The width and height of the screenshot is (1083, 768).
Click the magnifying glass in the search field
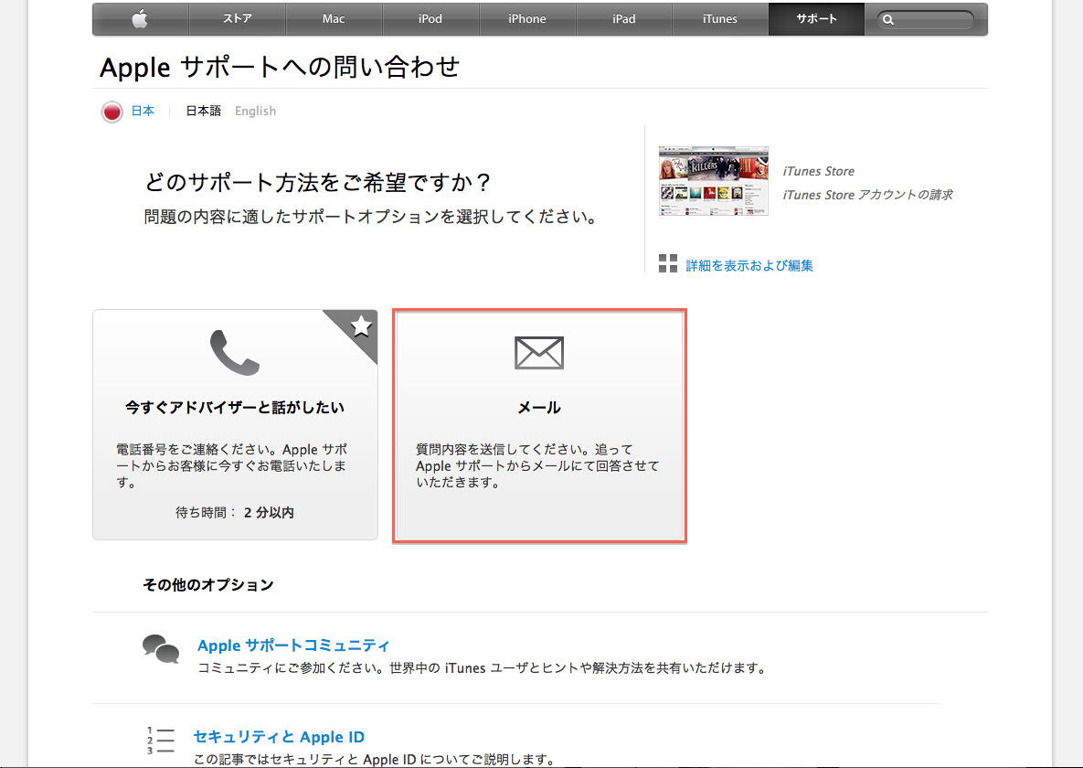pos(888,18)
